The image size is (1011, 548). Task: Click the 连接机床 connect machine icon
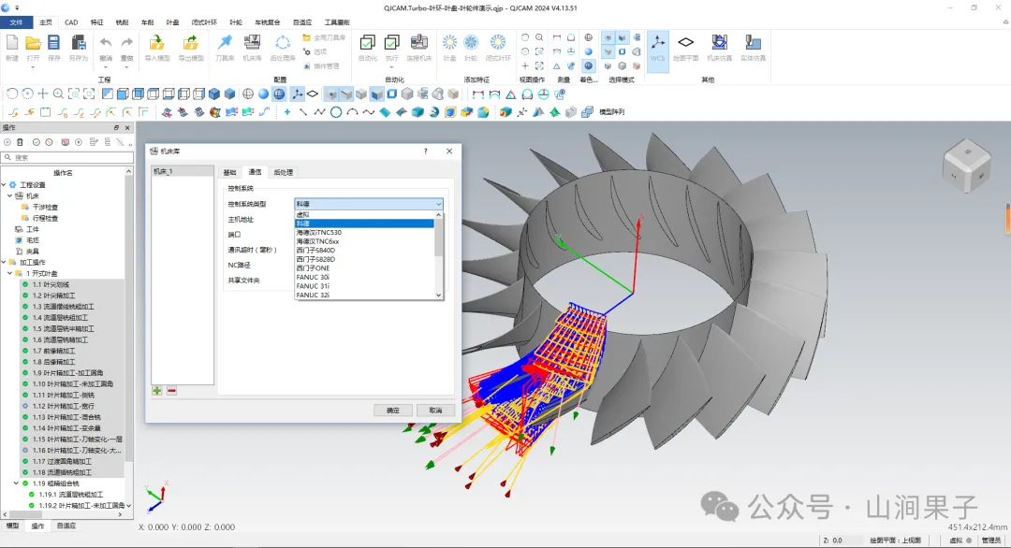click(419, 49)
